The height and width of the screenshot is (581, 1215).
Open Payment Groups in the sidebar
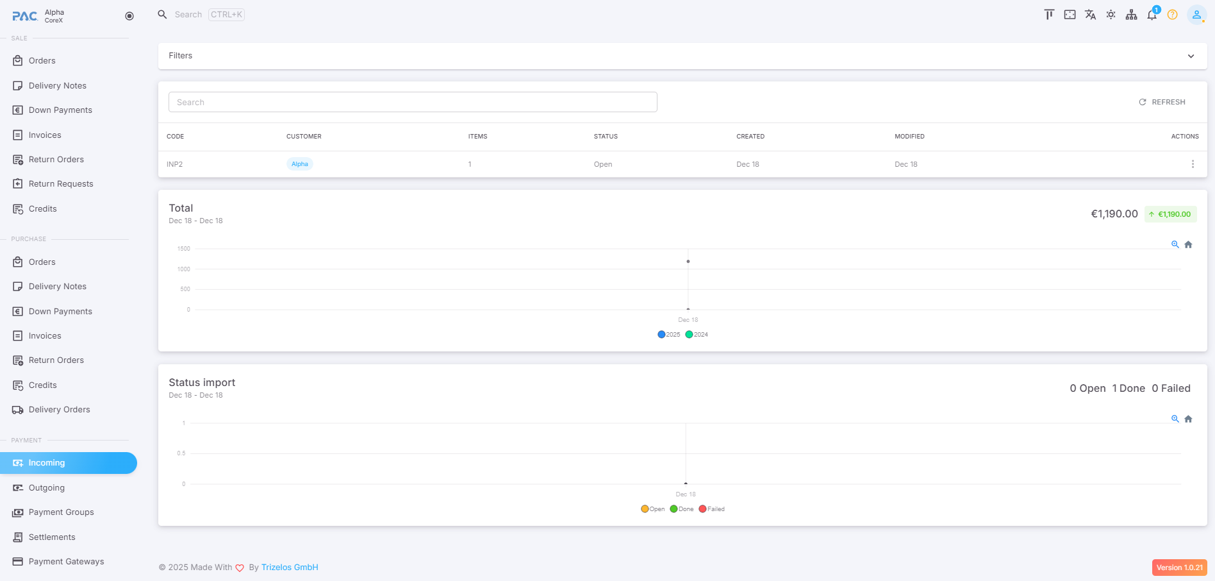click(x=61, y=512)
